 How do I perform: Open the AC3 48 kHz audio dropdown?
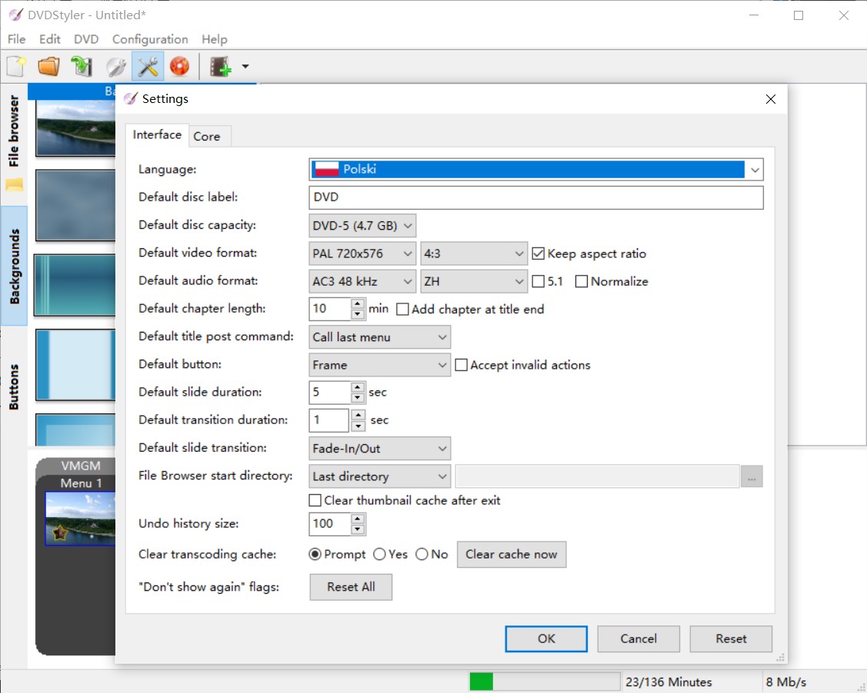(362, 282)
